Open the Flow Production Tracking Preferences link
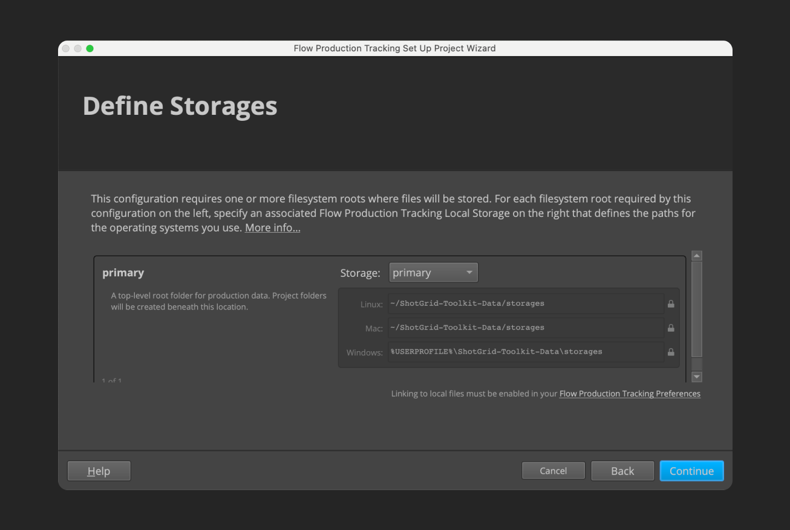Screen dimensions: 790x530 click(x=630, y=393)
